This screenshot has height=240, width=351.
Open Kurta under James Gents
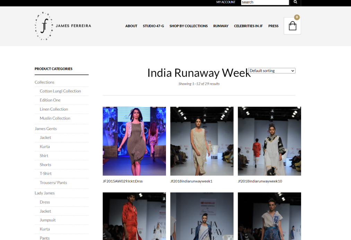click(45, 146)
